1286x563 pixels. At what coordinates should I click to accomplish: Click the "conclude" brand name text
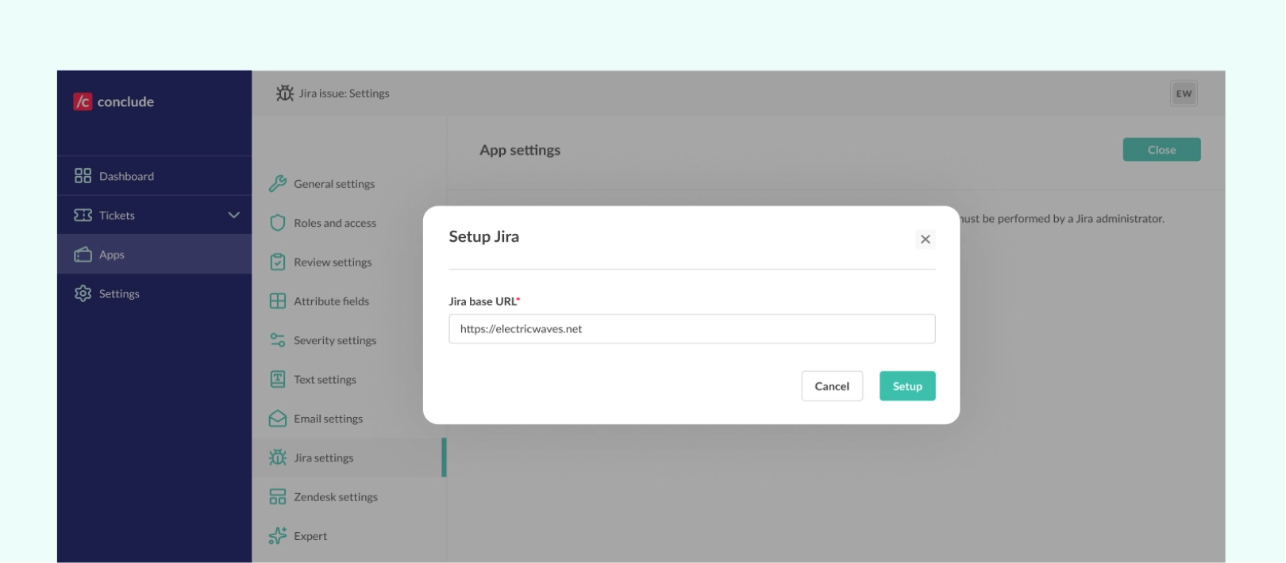[125, 101]
